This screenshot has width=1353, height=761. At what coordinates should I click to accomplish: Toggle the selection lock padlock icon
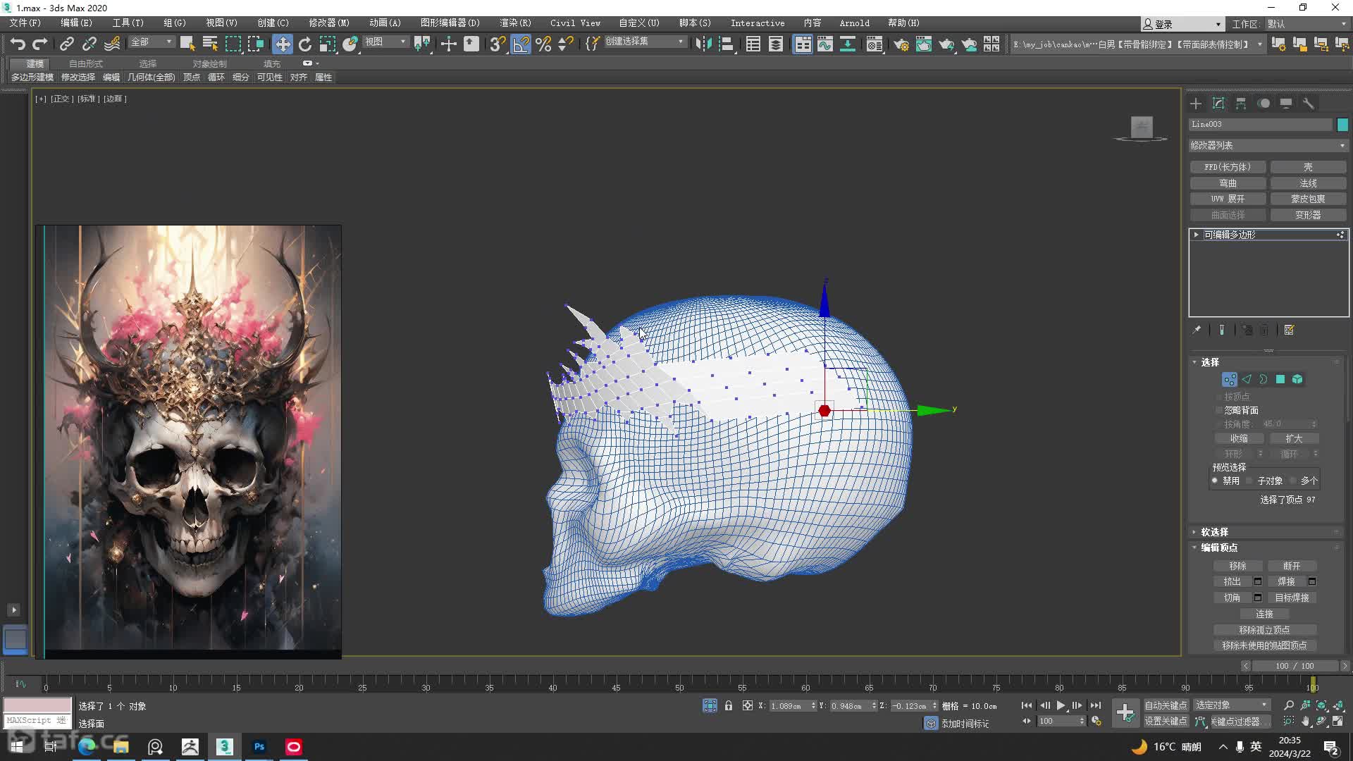(729, 705)
